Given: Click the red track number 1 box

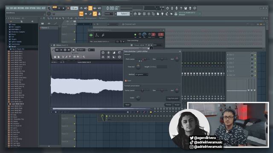Looking at the screenshot, I should (161, 35).
